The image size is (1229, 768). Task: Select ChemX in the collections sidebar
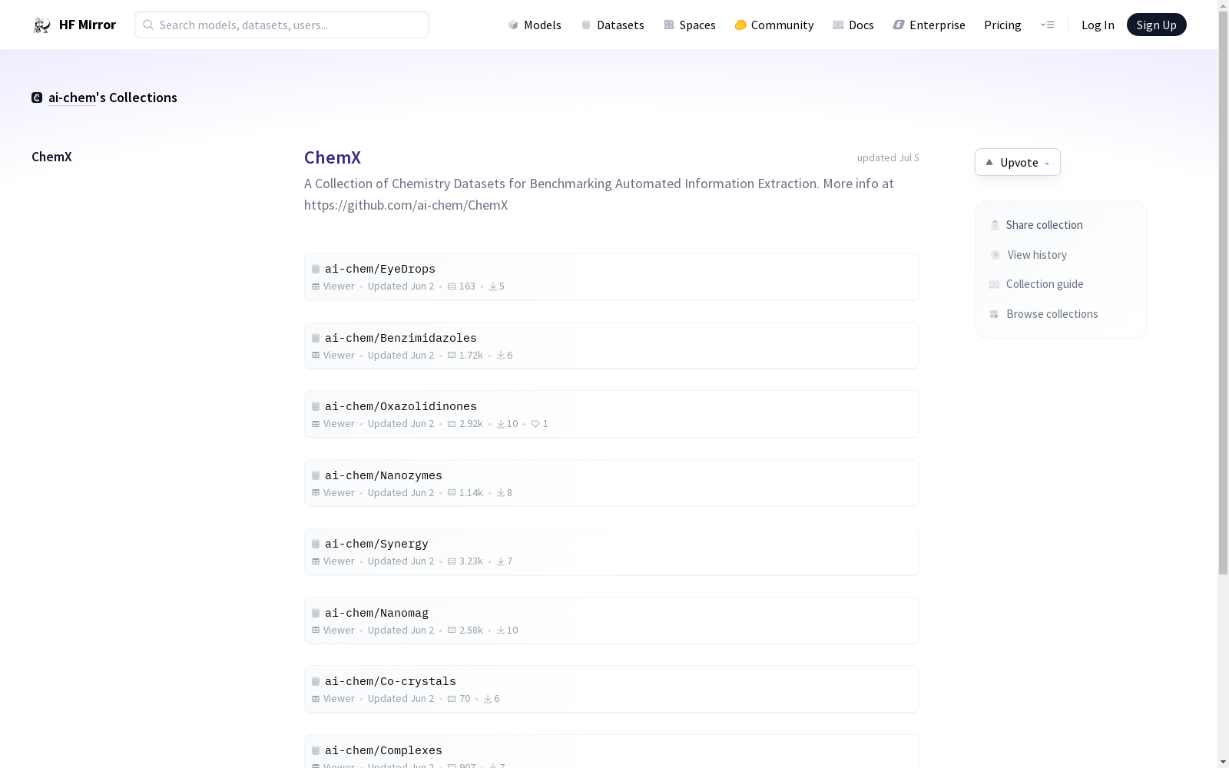[x=51, y=157]
